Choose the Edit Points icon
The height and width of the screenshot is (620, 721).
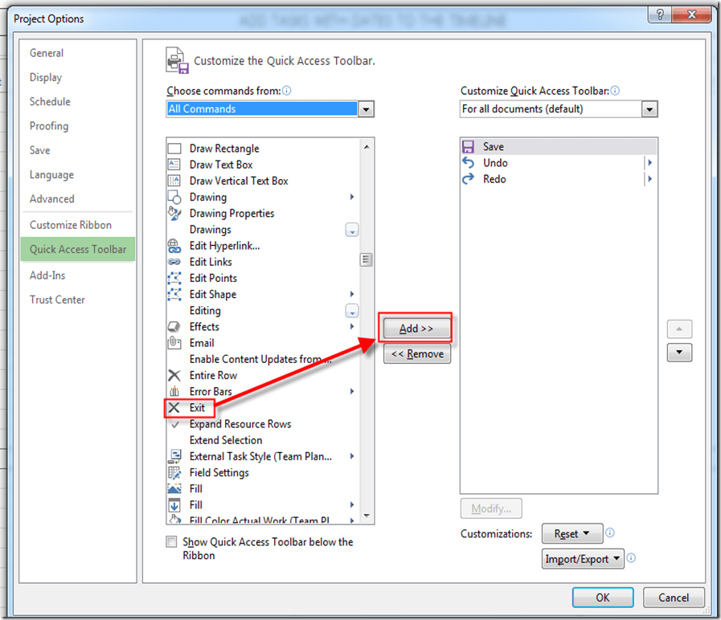pyautogui.click(x=174, y=278)
